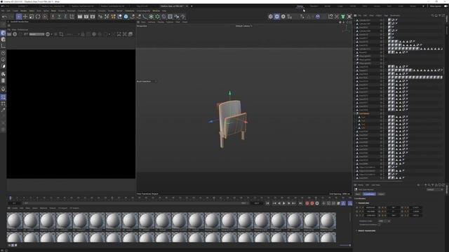Open the project tabs dropdown arrow
The height and width of the screenshot is (252, 449).
coord(192,6)
